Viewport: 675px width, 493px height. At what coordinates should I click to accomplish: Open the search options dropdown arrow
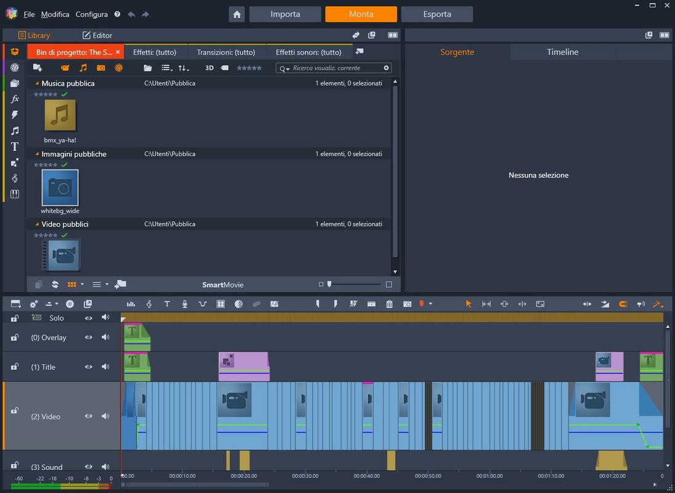coord(287,69)
